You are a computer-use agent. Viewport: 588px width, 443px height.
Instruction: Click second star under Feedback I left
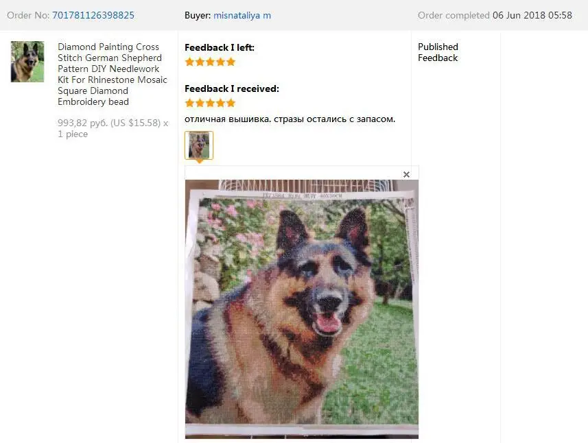point(200,62)
